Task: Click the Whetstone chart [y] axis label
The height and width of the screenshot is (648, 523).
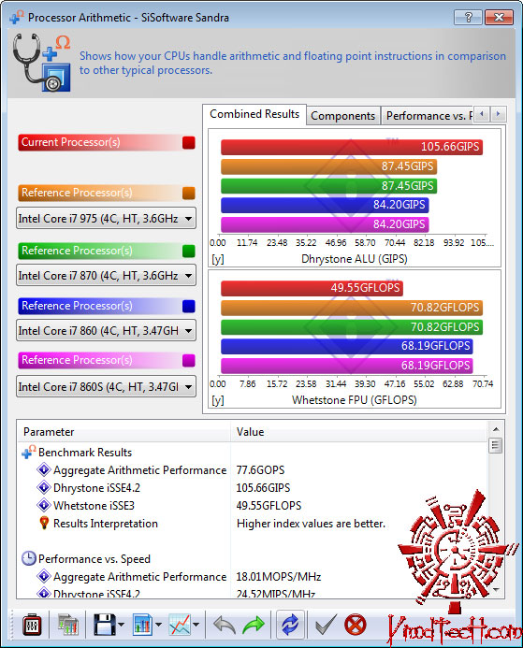Action: (x=218, y=400)
